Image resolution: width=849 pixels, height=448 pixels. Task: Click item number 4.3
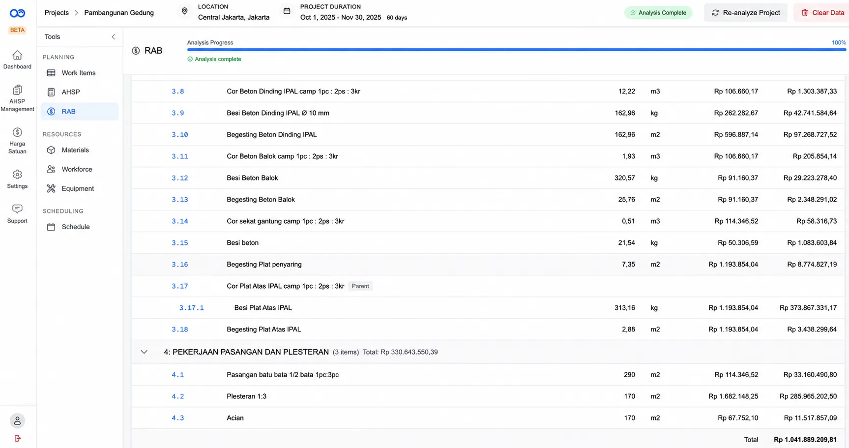pos(178,418)
